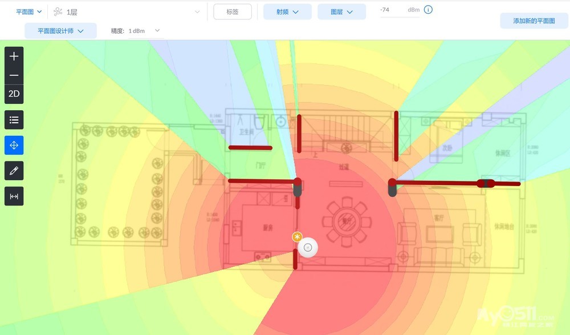Viewport: 570px width, 335px height.
Task: Click the 标签 button
Action: coord(233,11)
